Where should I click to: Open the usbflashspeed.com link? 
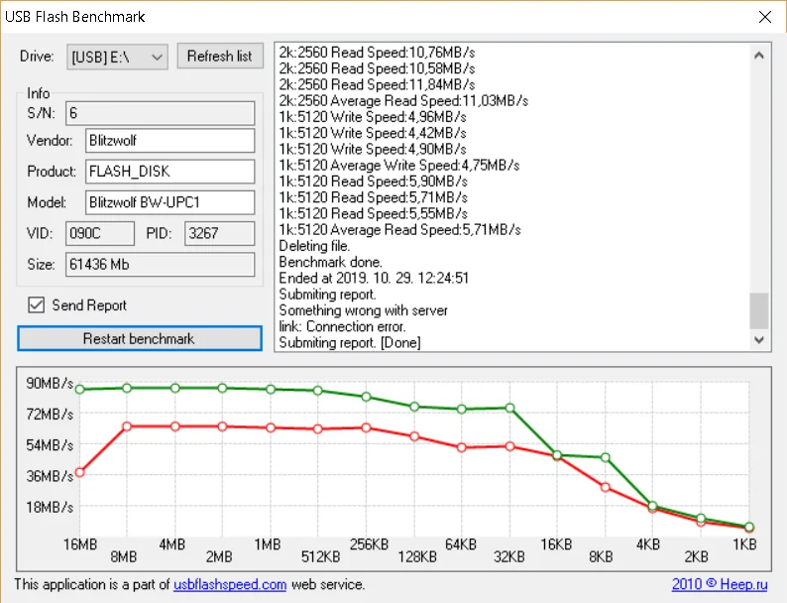[230, 585]
